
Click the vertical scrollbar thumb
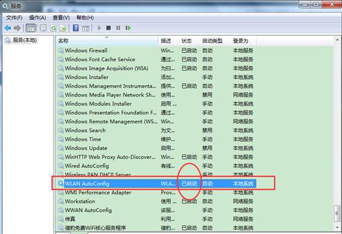pos(337,213)
